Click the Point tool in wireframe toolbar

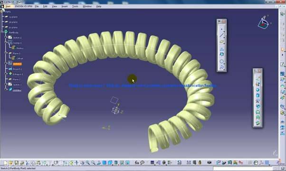tap(221, 29)
